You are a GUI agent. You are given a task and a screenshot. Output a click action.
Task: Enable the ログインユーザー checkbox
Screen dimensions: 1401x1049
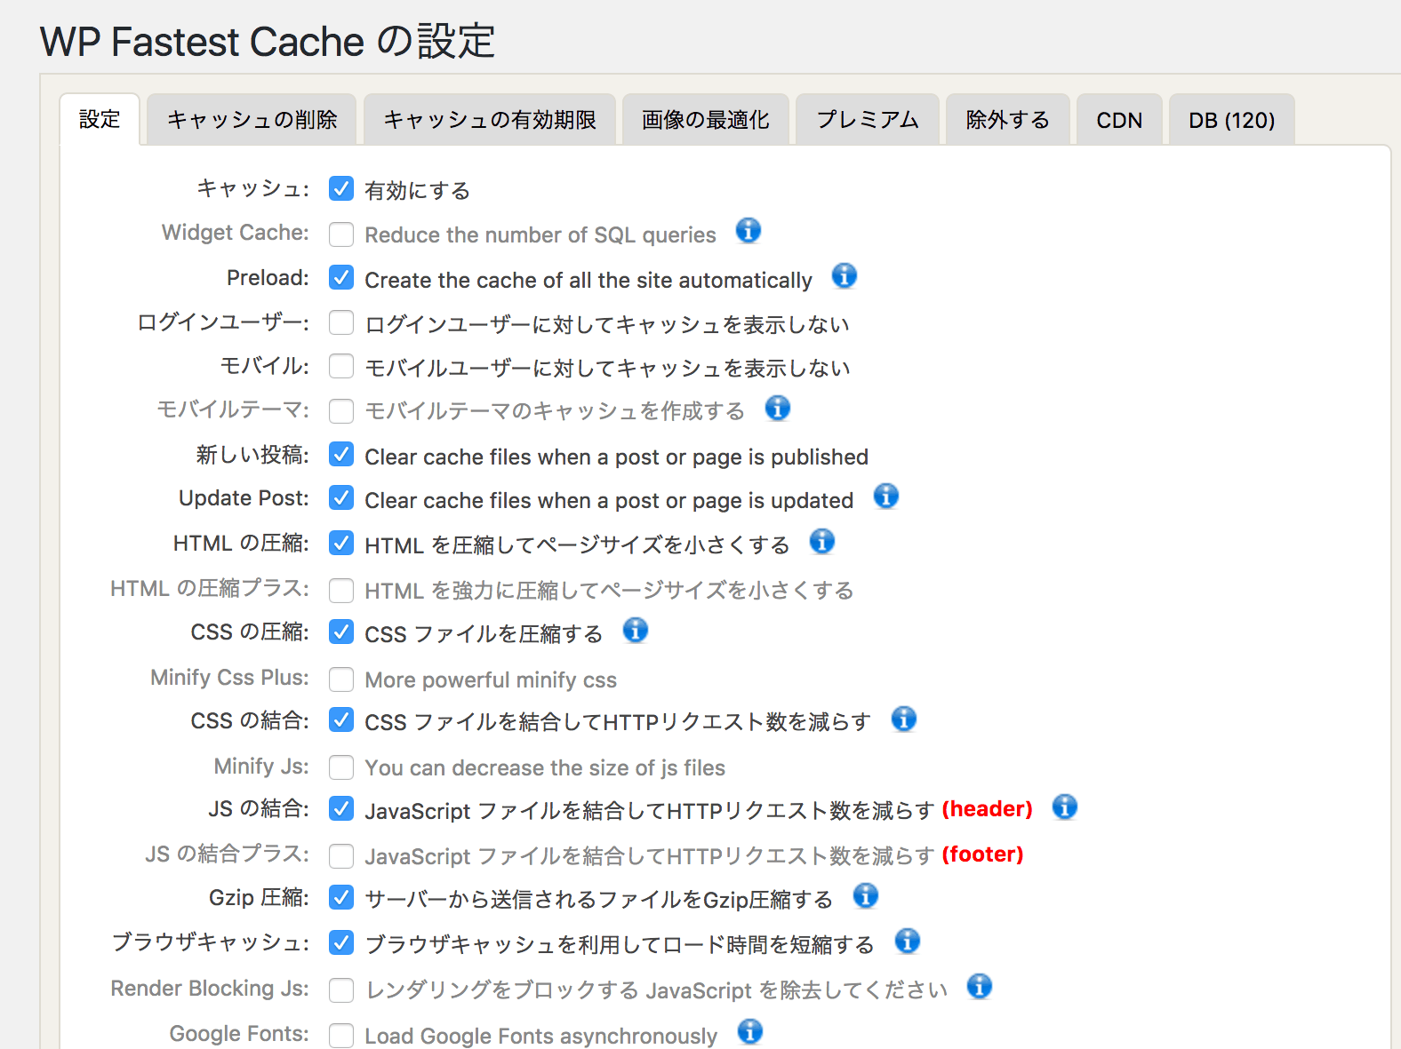(341, 322)
